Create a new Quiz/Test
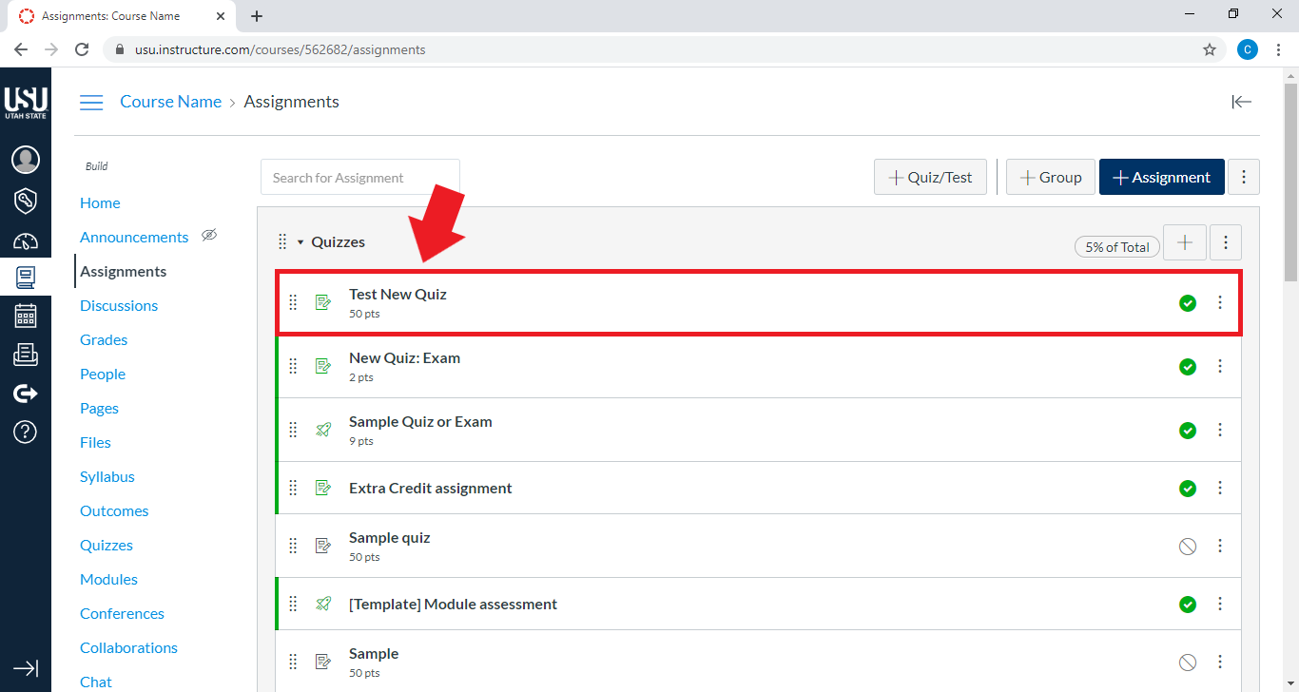Image resolution: width=1299 pixels, height=692 pixels. (930, 177)
